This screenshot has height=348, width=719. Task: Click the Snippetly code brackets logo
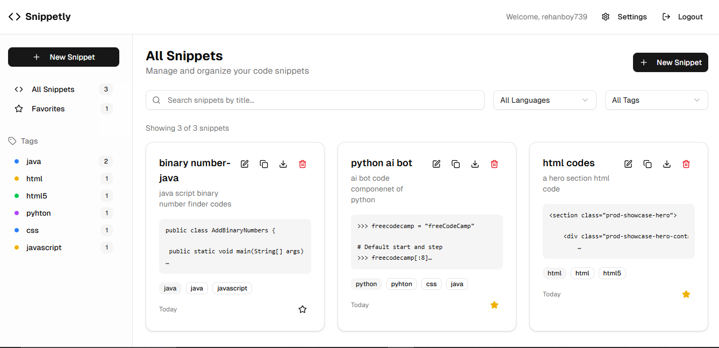(13, 16)
